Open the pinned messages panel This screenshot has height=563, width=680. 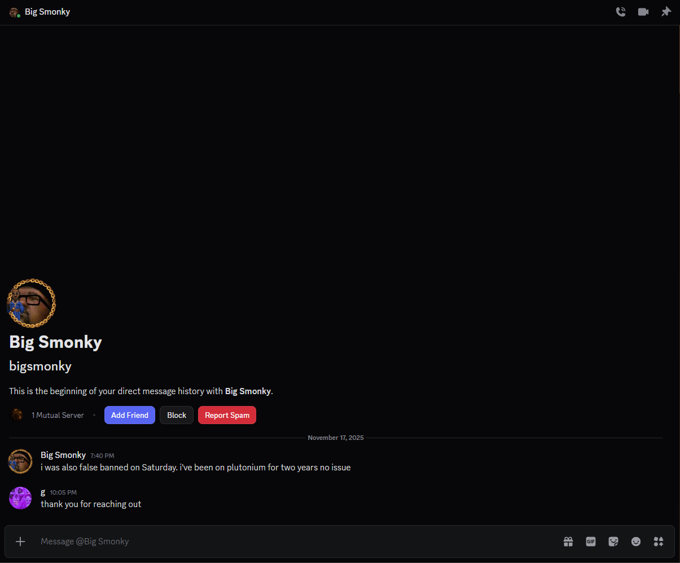[666, 11]
